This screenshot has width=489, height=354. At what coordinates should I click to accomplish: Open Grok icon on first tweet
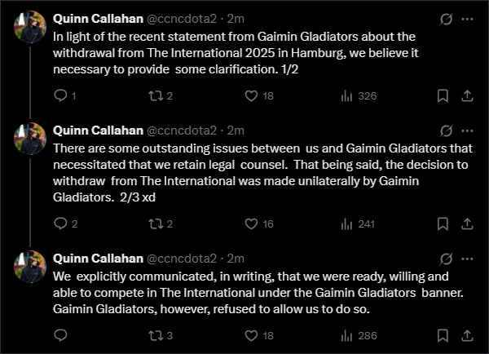point(446,19)
